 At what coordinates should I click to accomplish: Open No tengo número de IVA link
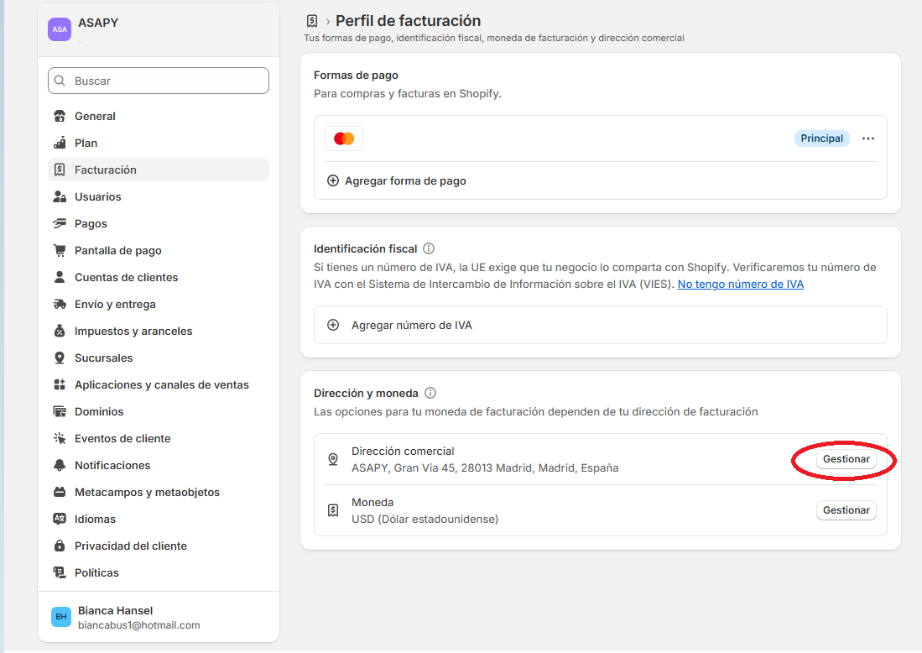[x=740, y=285]
